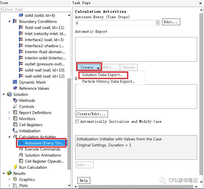Click the tree panel vertical scrollbar

pos(69,124)
